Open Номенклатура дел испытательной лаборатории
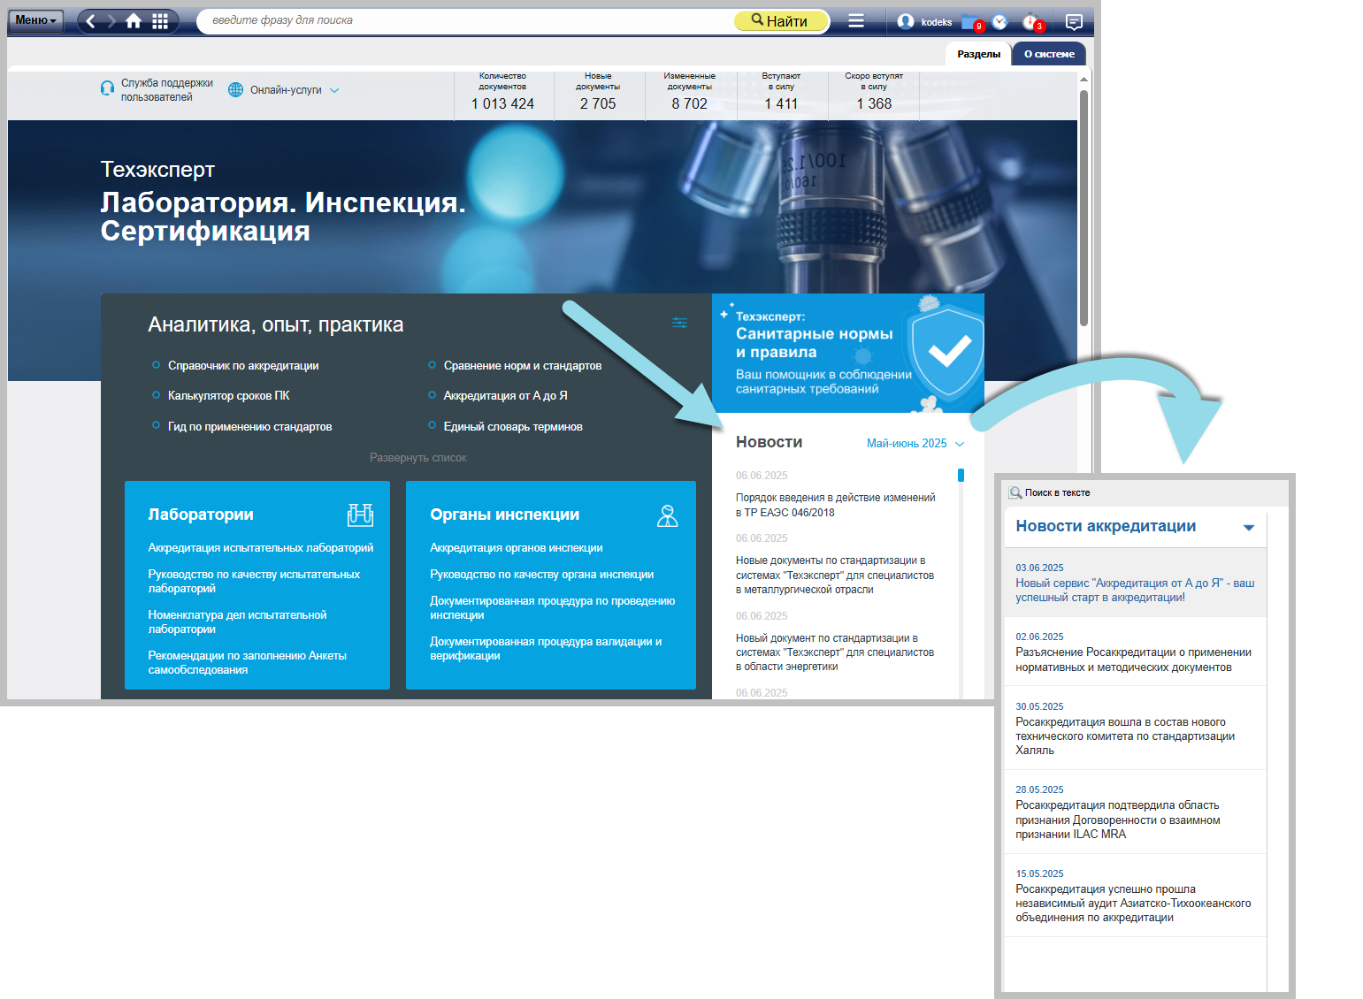 237,622
